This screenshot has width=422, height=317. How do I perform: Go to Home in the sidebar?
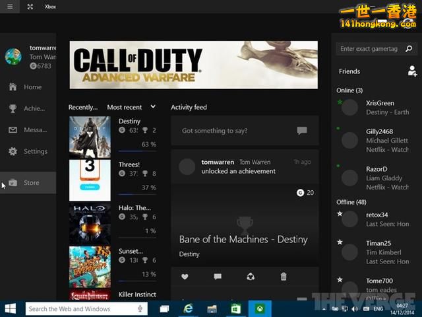[28, 87]
